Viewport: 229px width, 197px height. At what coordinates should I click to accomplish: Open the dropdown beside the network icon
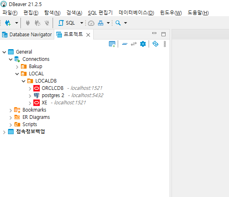[x=108, y=23]
